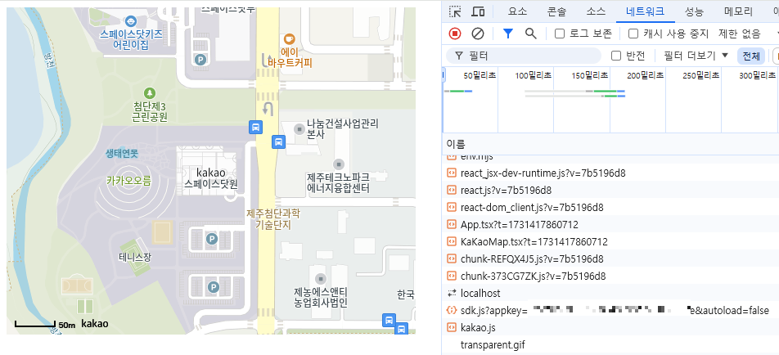Toggle the blue filter funnel icon
The image size is (779, 355).
[507, 34]
